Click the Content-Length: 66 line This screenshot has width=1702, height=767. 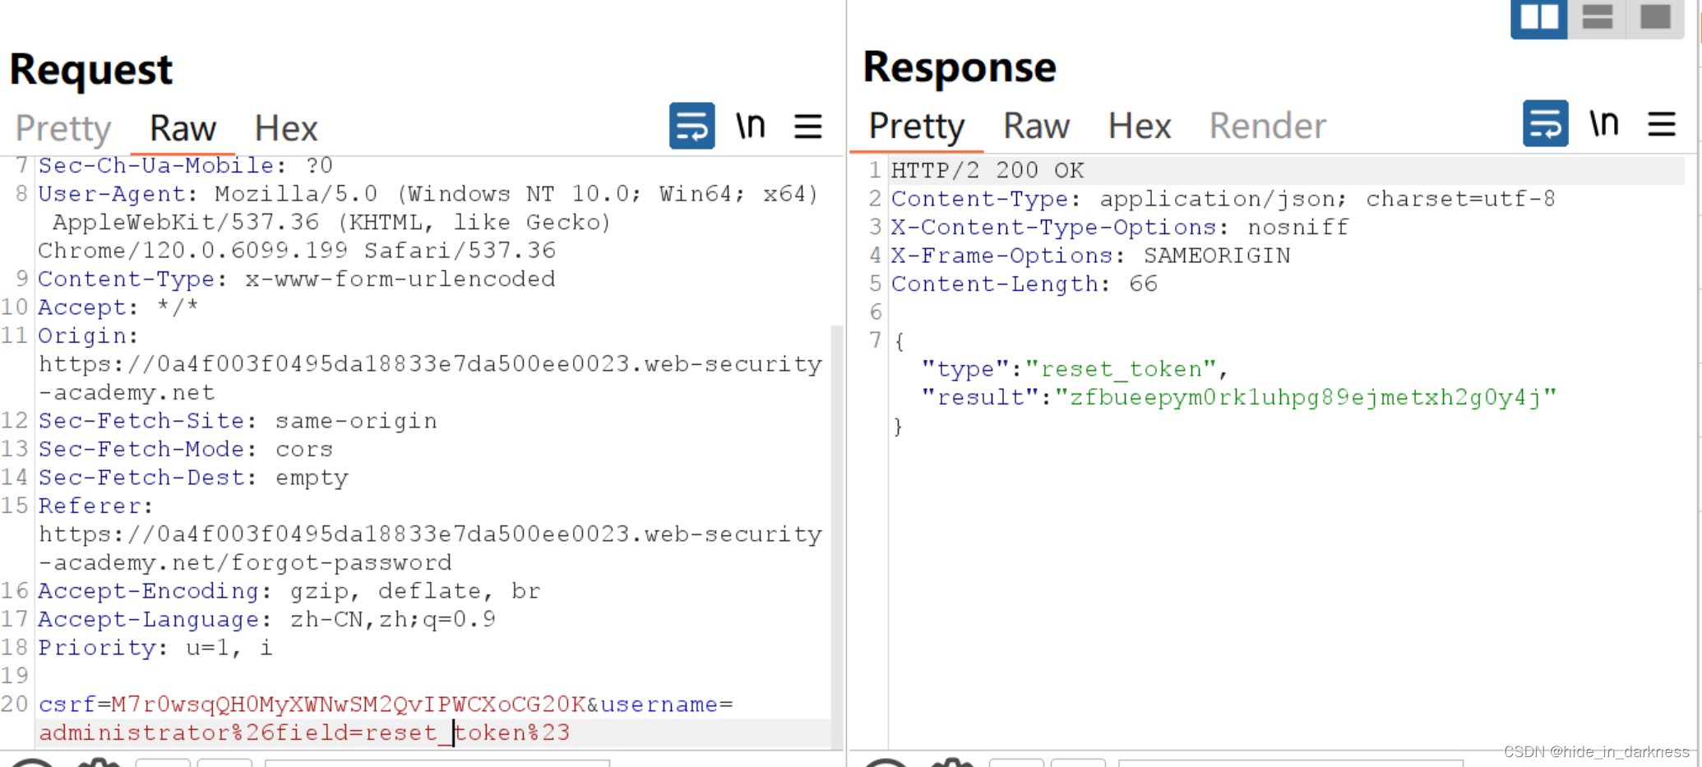(x=1024, y=284)
